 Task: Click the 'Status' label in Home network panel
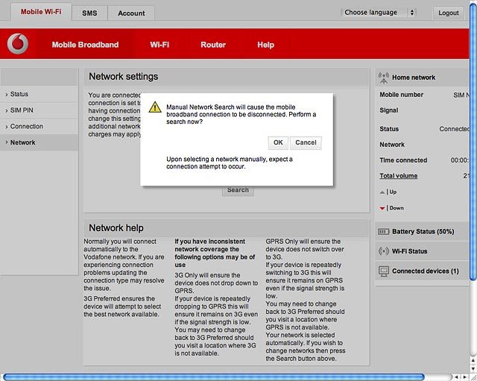pos(389,129)
